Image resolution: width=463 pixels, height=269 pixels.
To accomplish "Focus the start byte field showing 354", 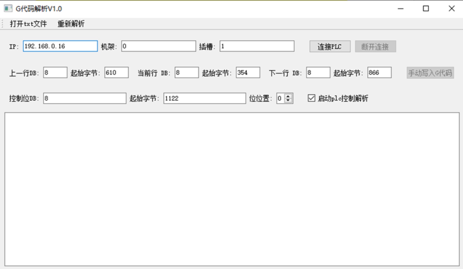I will pyautogui.click(x=248, y=73).
